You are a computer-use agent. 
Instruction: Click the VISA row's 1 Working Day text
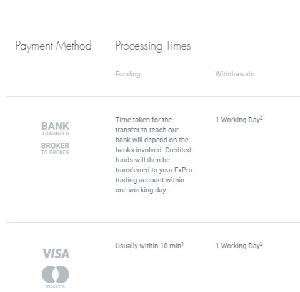[237, 246]
